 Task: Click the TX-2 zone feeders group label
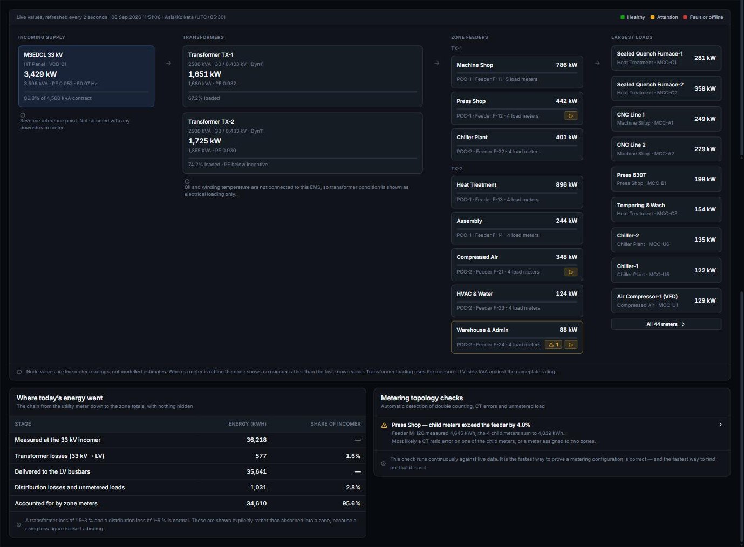[456, 169]
